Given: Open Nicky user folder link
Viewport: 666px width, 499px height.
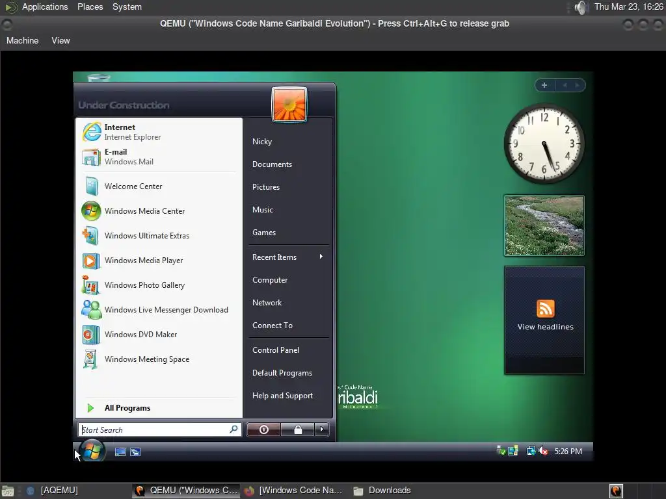Looking at the screenshot, I should click(262, 141).
